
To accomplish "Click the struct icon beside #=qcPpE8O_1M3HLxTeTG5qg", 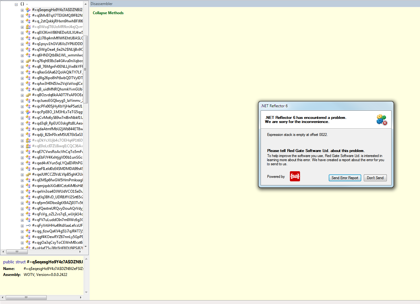I will [28, 112].
